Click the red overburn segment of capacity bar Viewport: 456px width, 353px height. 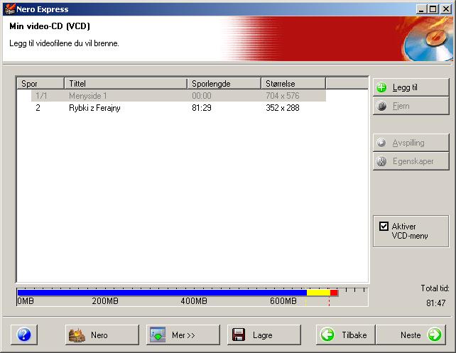[334, 293]
